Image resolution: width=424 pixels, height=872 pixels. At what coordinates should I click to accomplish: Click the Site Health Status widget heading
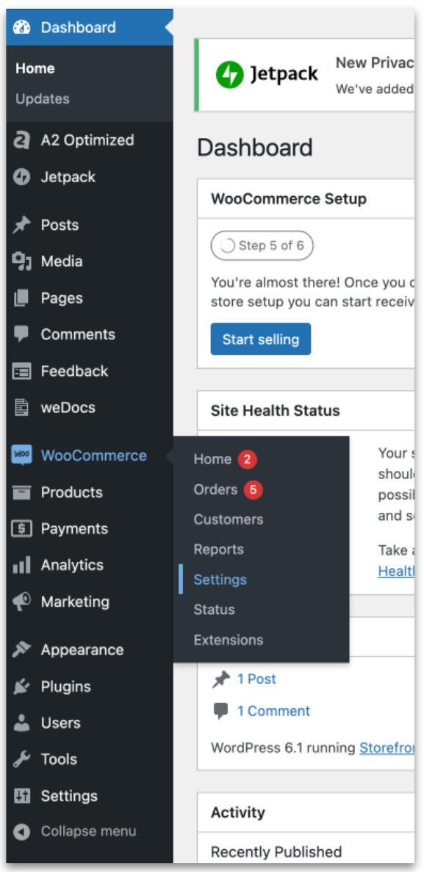pyautogui.click(x=275, y=411)
